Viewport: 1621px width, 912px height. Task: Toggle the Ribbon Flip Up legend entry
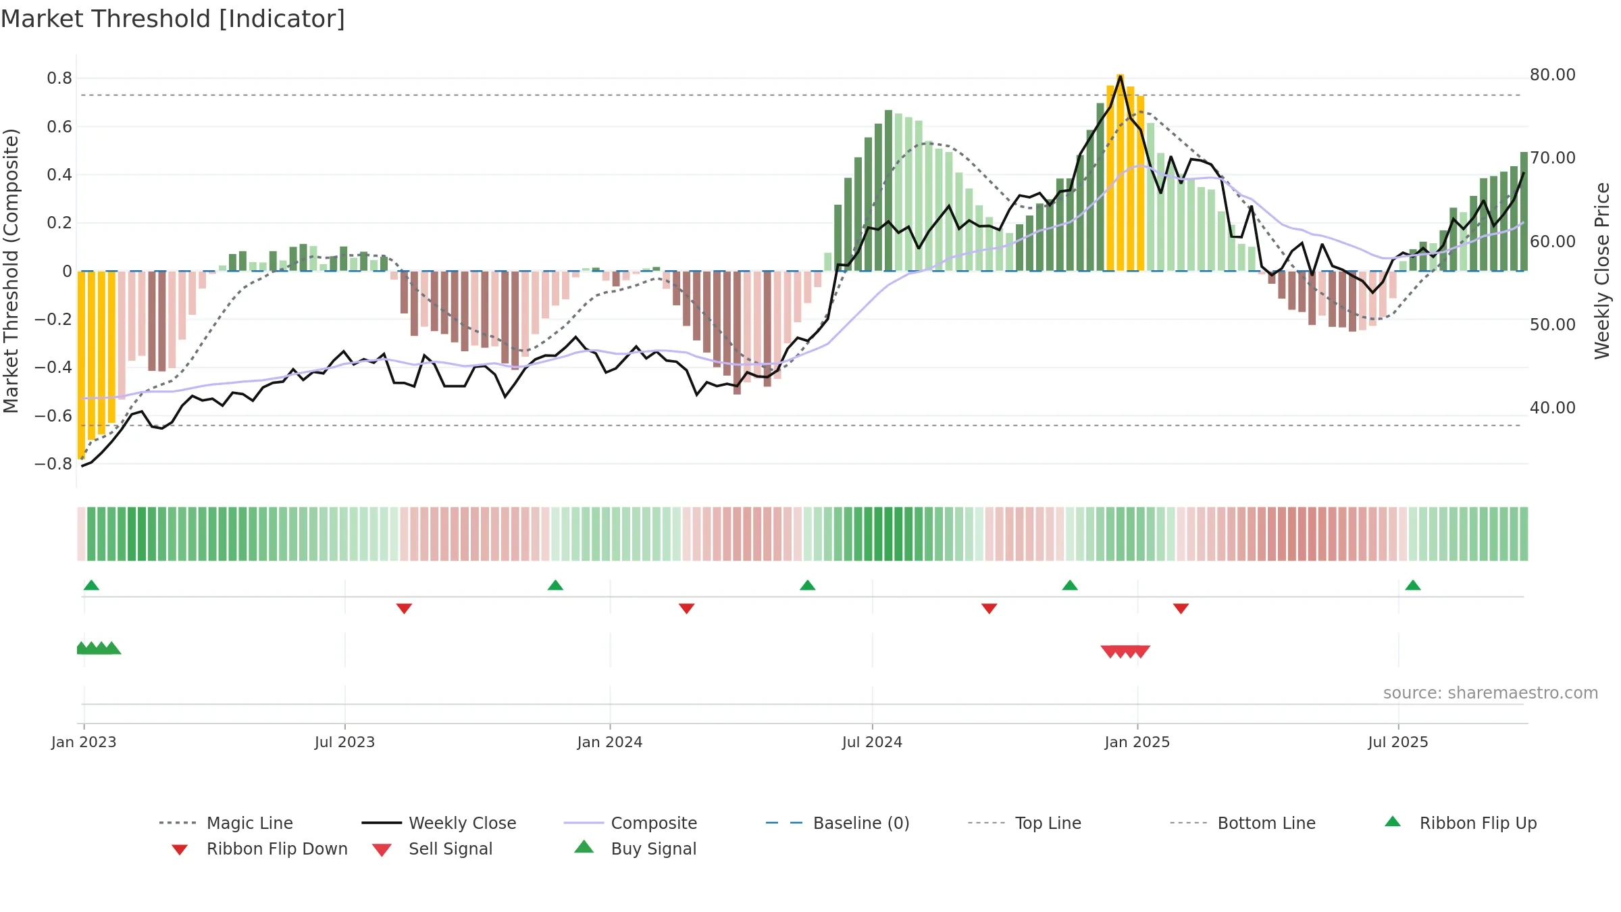click(x=1461, y=823)
